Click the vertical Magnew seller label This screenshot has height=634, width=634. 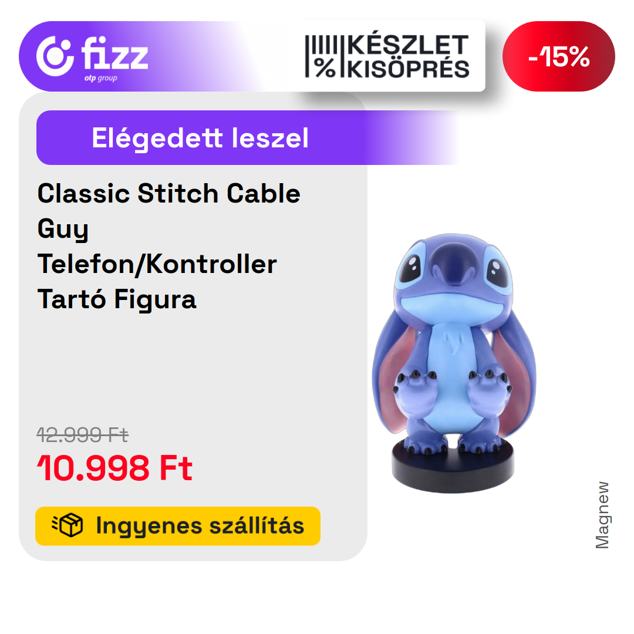click(602, 515)
